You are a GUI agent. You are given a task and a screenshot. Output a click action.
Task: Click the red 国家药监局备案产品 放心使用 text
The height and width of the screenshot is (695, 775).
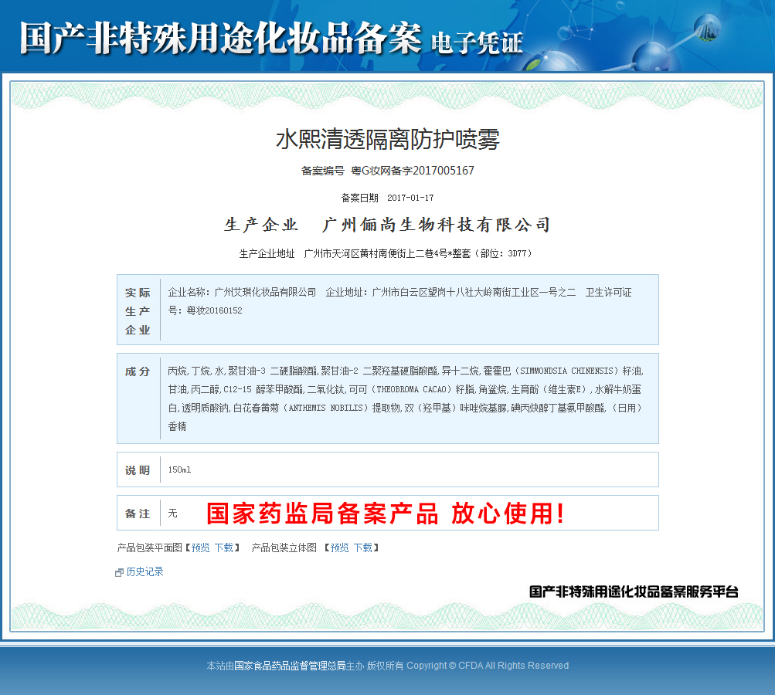point(385,514)
